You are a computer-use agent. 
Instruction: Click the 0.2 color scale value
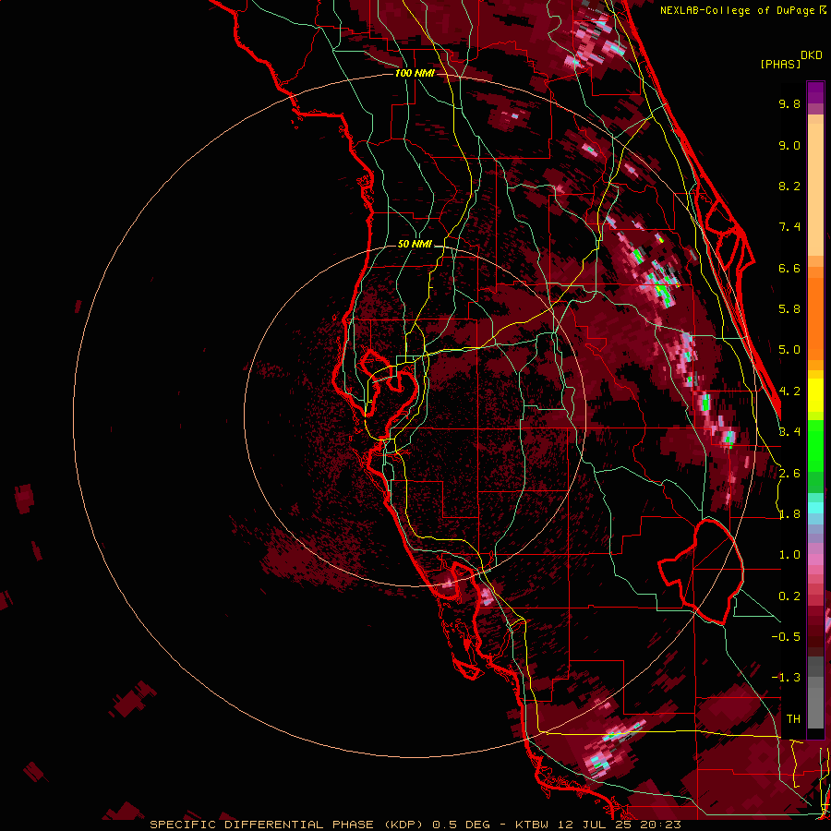789,596
